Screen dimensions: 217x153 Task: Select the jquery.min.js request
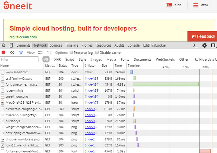coord(108,90)
